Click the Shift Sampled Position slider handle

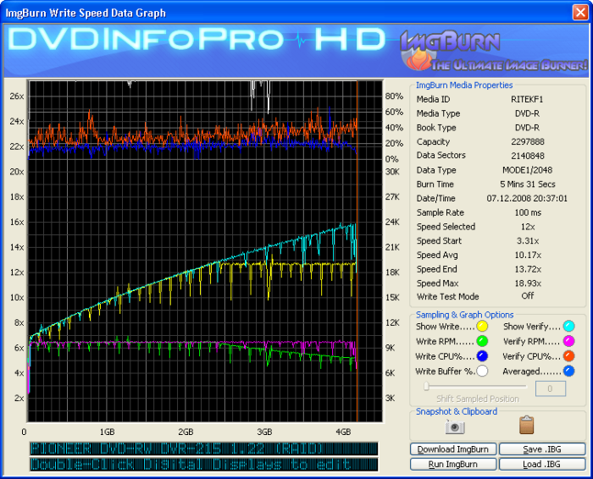[x=427, y=386]
